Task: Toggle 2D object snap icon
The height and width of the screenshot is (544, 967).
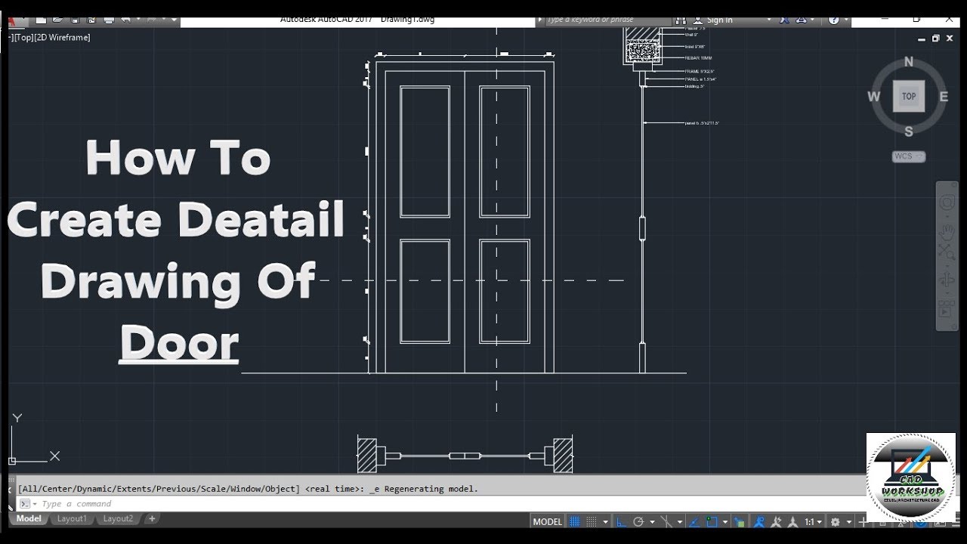Action: pos(712,521)
